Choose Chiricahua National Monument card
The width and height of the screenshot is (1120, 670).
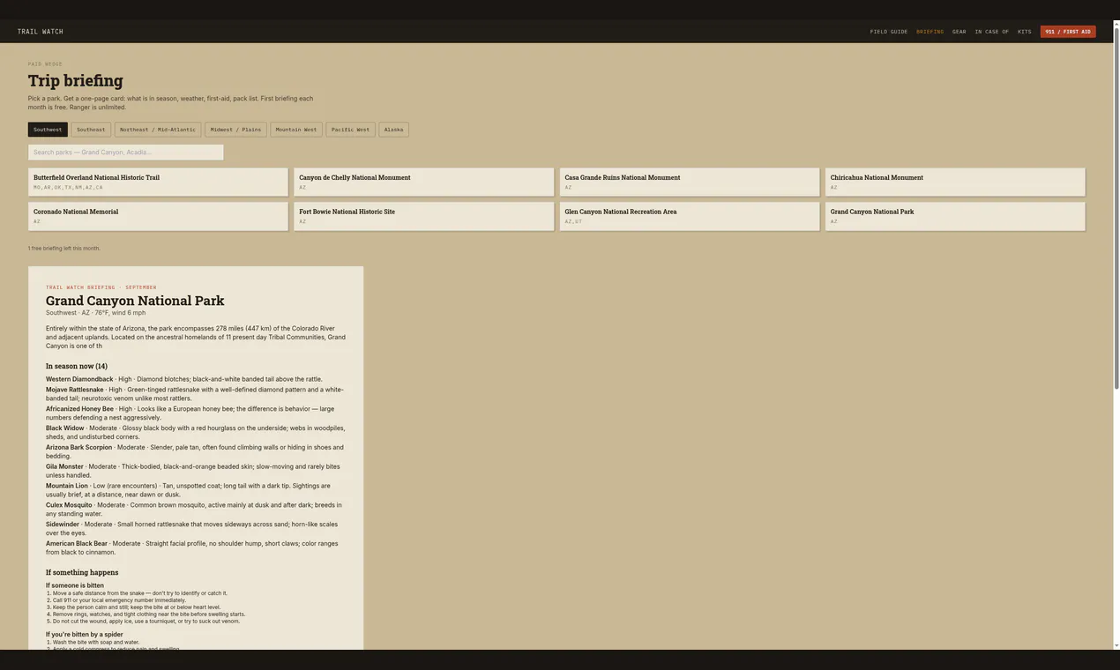click(x=955, y=182)
